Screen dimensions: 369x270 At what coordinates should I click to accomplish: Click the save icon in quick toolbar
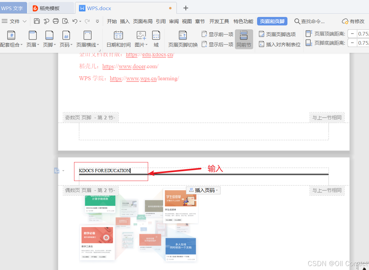point(37,21)
